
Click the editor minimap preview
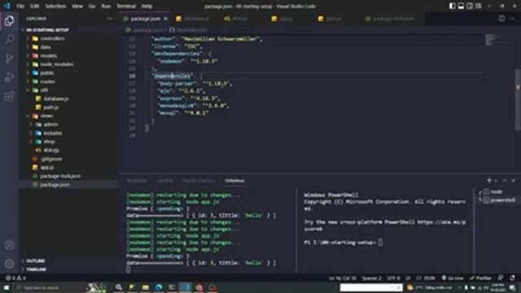[492, 40]
